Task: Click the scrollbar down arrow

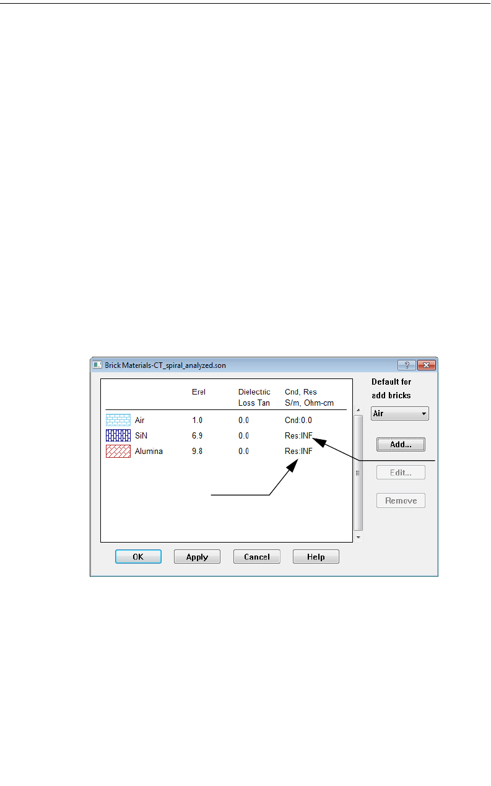Action: (358, 537)
